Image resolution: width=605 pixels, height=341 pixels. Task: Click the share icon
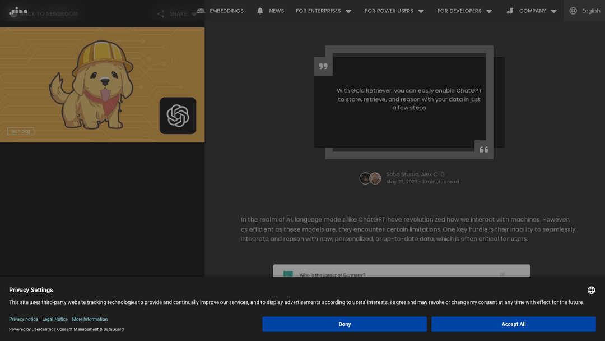[161, 14]
